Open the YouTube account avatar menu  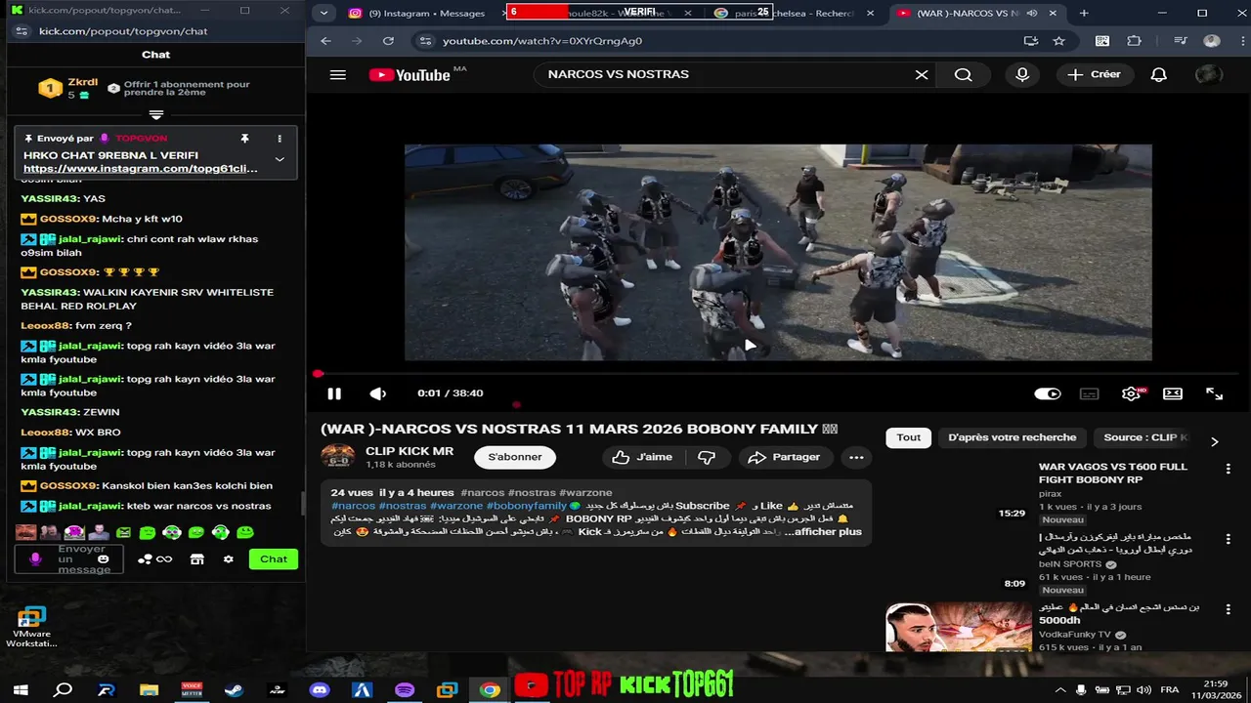click(x=1209, y=75)
